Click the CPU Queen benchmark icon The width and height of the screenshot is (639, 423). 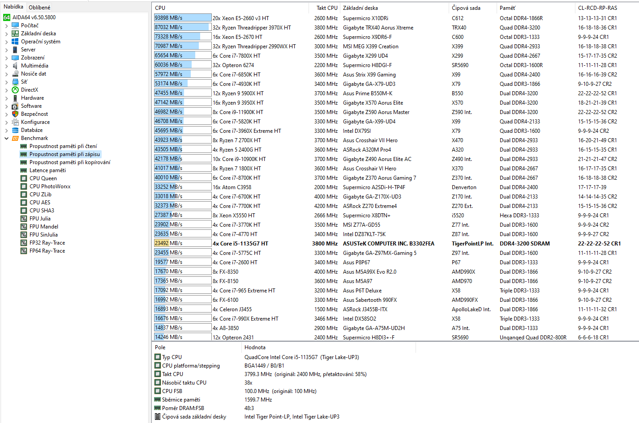(24, 178)
